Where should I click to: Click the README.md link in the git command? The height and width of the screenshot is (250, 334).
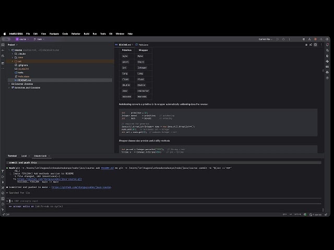point(108,168)
